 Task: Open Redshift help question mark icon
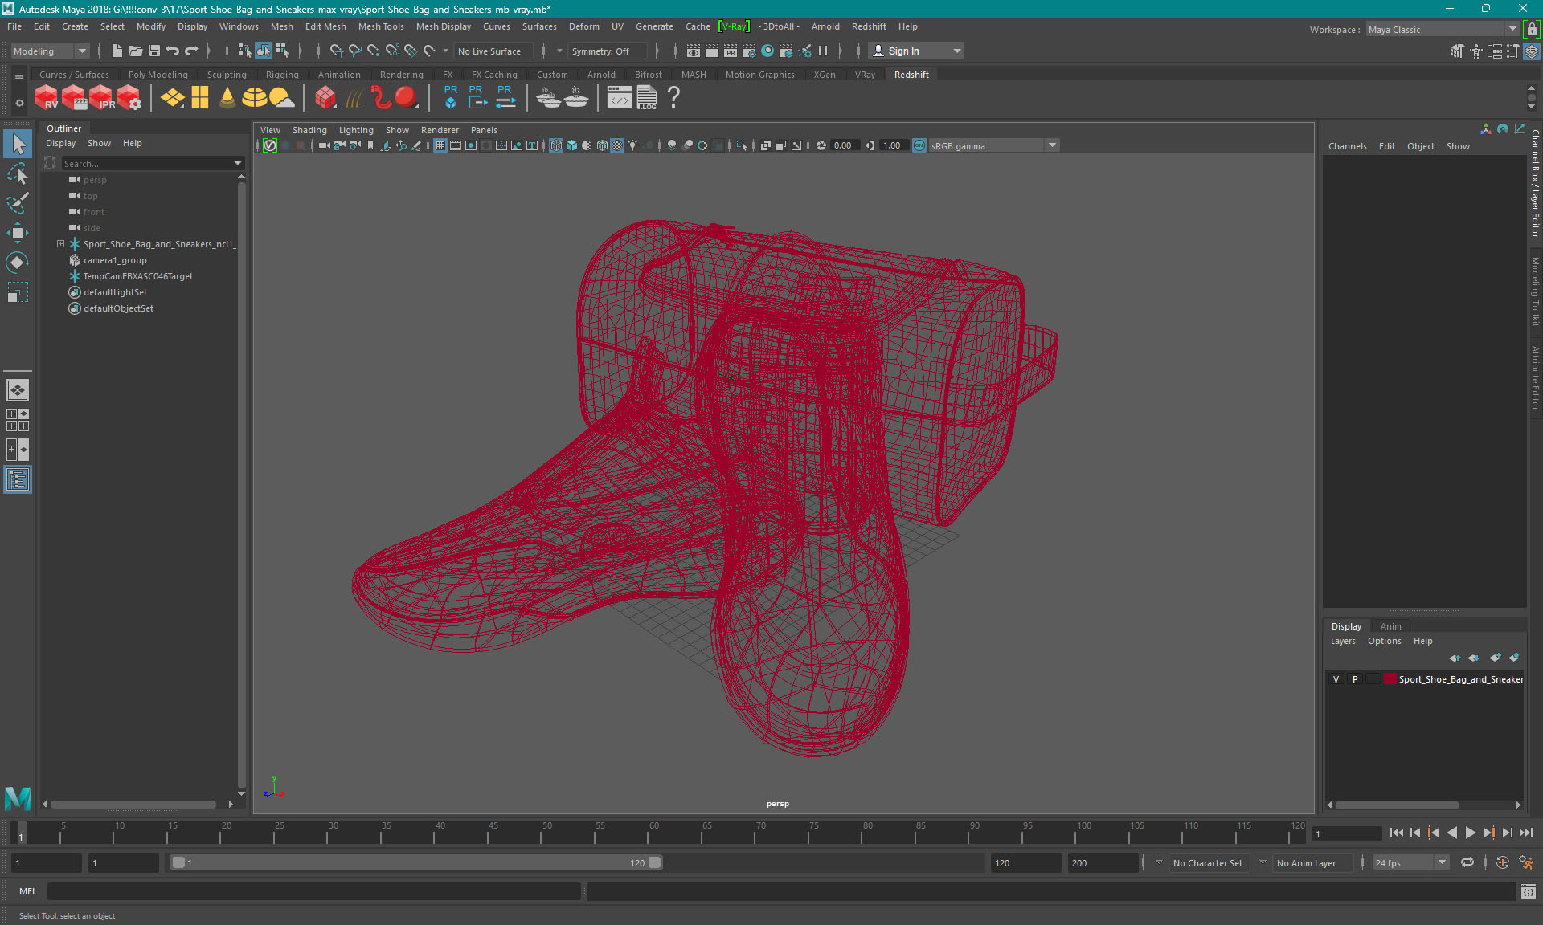[x=673, y=98]
